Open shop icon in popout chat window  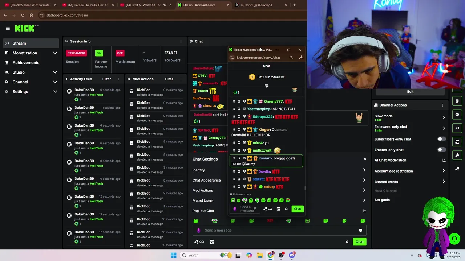tap(278, 209)
